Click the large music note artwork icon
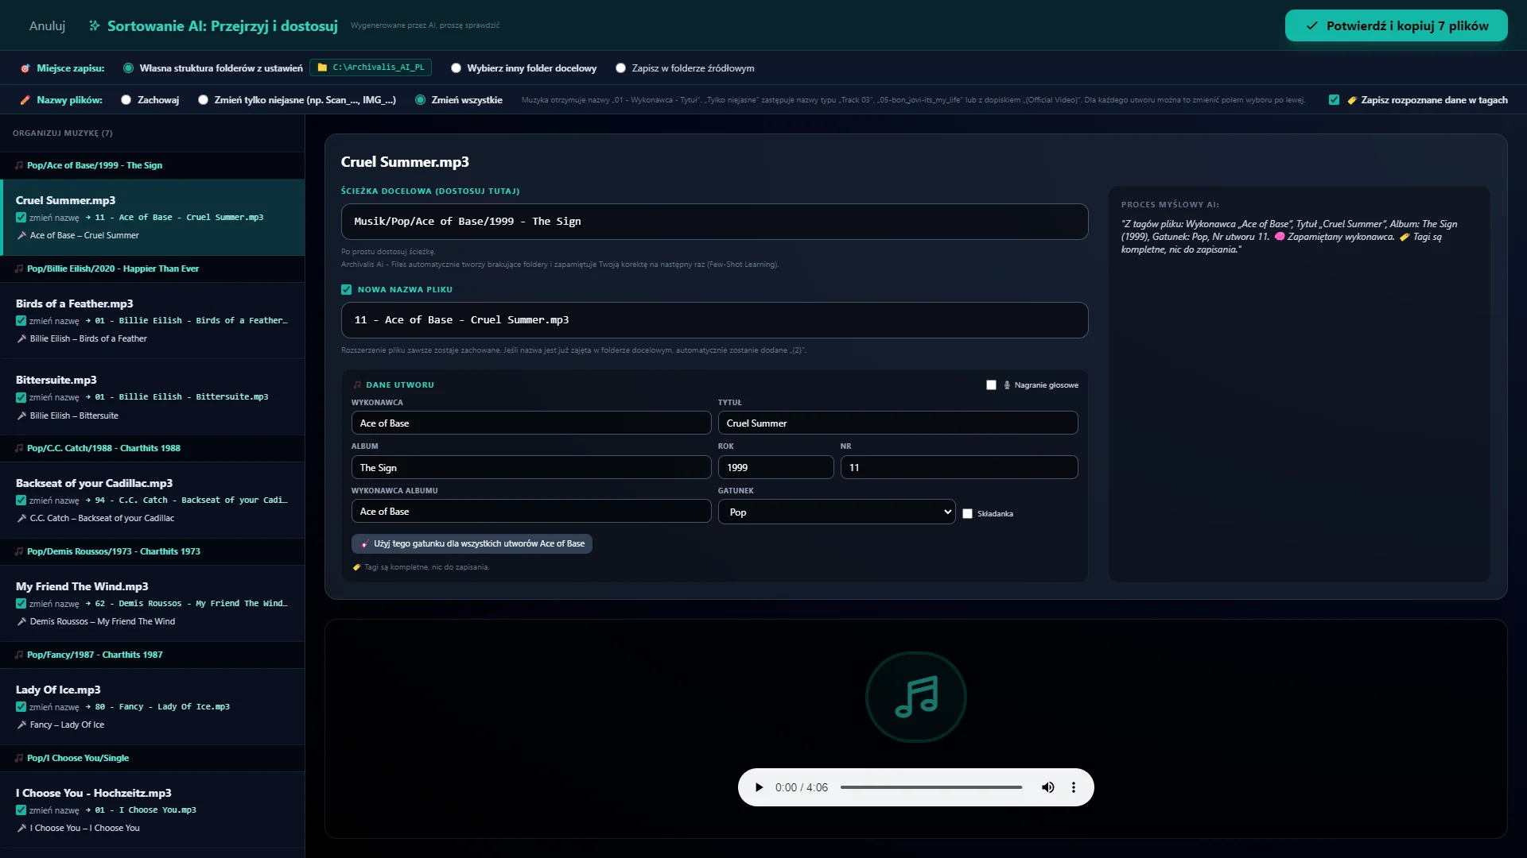 click(916, 697)
